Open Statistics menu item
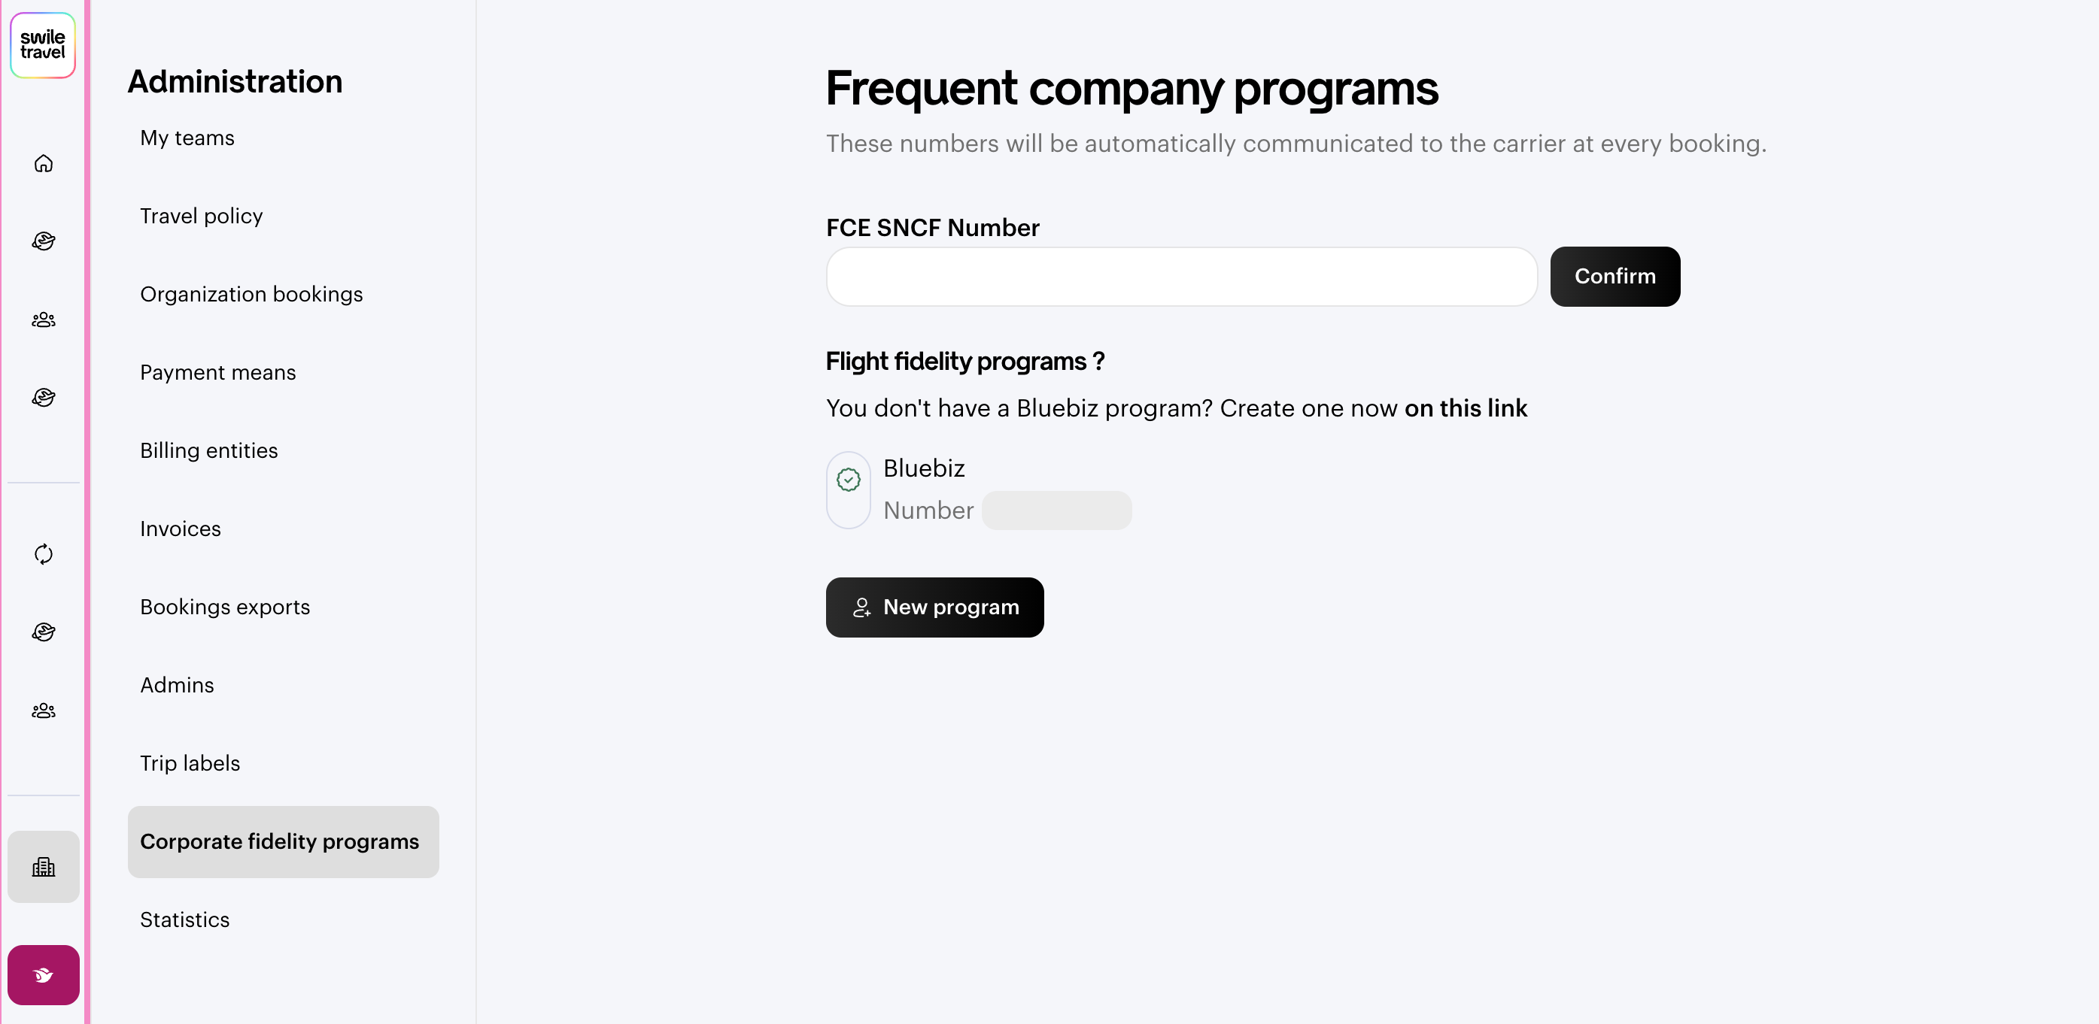Viewport: 2099px width, 1024px height. click(x=184, y=919)
